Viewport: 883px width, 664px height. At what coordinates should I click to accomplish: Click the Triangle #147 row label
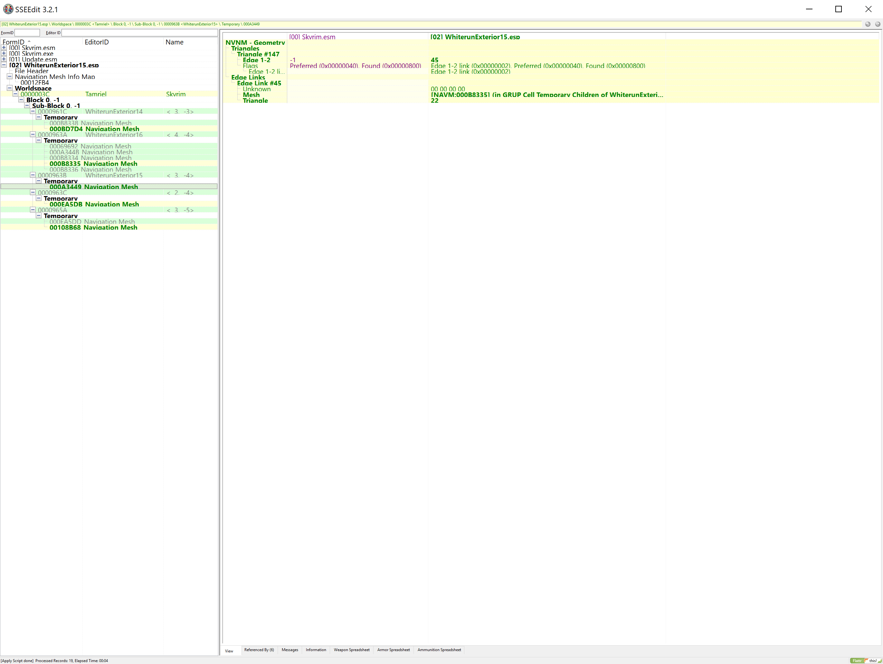258,54
